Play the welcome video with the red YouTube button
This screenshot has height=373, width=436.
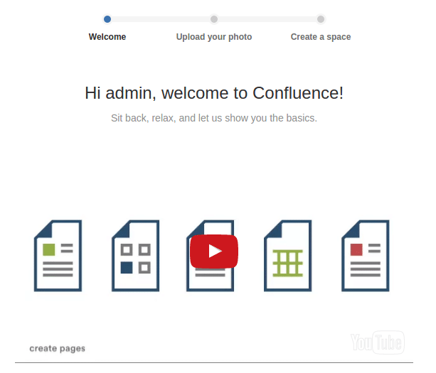[x=214, y=251]
